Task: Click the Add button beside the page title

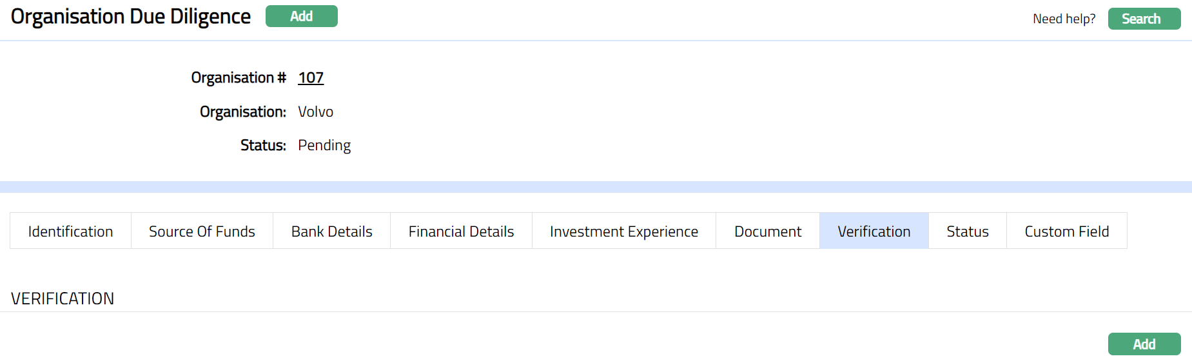Action: click(301, 16)
